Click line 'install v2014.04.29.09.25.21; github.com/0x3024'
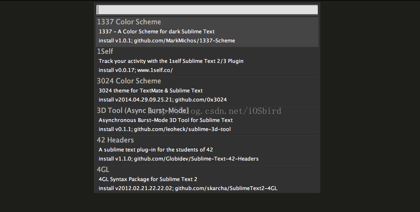The height and width of the screenshot is (212, 420). pos(163,100)
